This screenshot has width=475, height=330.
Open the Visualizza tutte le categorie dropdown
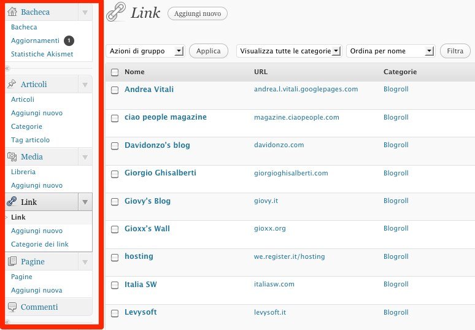[289, 51]
